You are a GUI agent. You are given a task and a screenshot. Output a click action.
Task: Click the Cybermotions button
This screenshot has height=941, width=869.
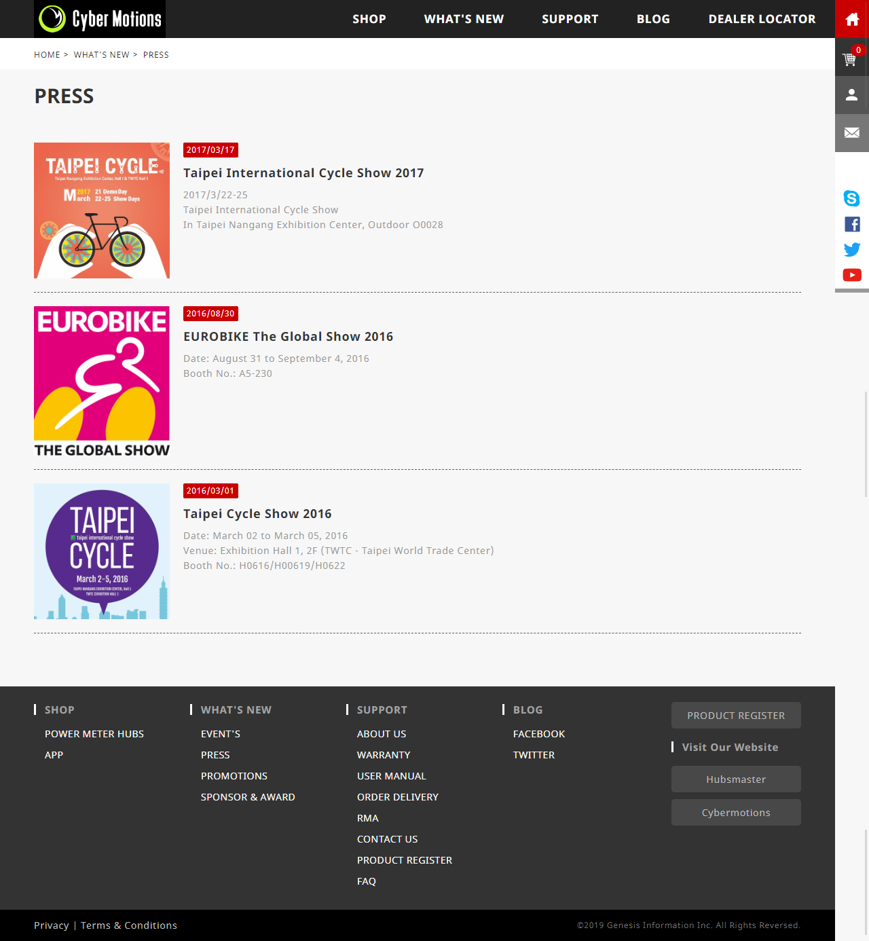[736, 813]
